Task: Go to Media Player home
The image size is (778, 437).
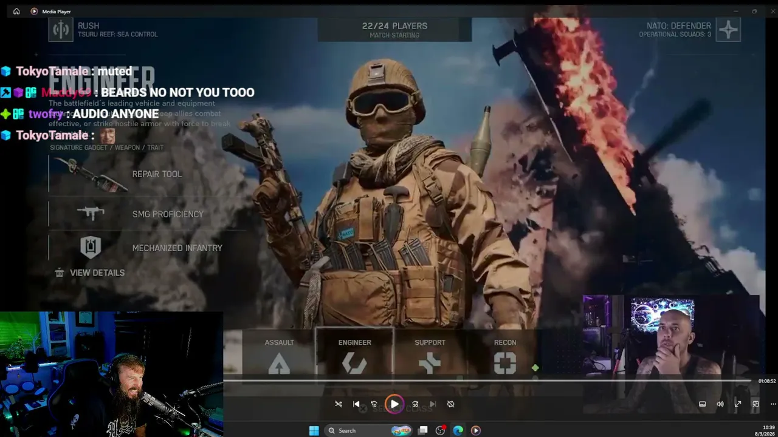Action: tap(16, 11)
